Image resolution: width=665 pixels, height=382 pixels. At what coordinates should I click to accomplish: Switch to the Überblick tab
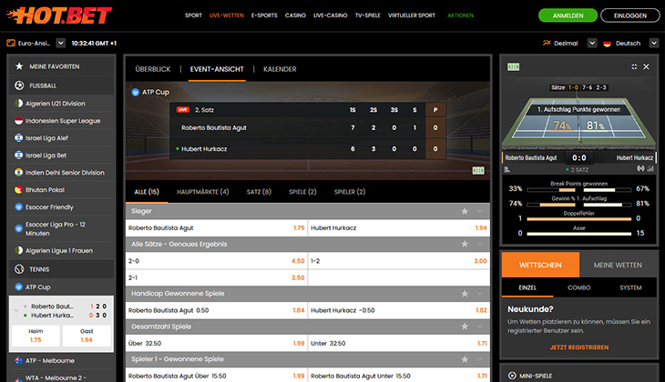(x=153, y=69)
